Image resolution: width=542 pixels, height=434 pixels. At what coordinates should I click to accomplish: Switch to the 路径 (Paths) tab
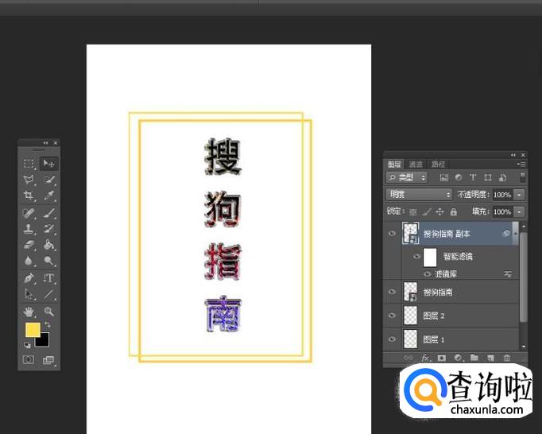click(438, 165)
